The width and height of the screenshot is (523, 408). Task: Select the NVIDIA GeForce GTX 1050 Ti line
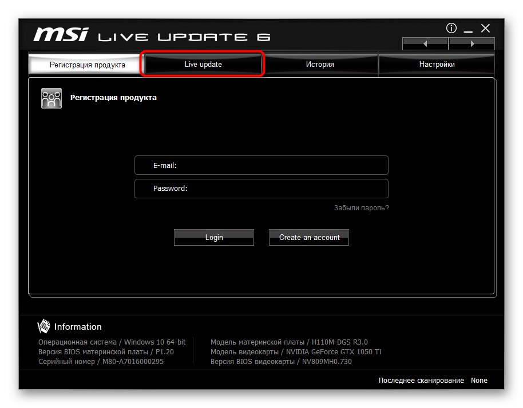click(295, 351)
